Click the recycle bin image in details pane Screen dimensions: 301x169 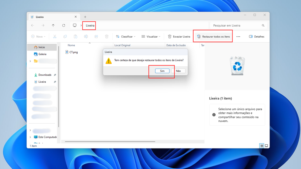click(x=237, y=66)
